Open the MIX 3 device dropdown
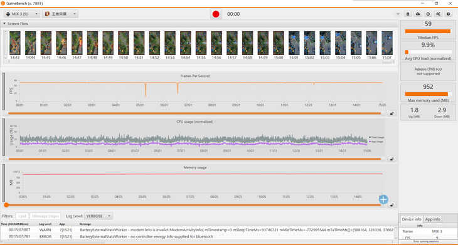Screen dimensions: 458x245 click(22, 14)
